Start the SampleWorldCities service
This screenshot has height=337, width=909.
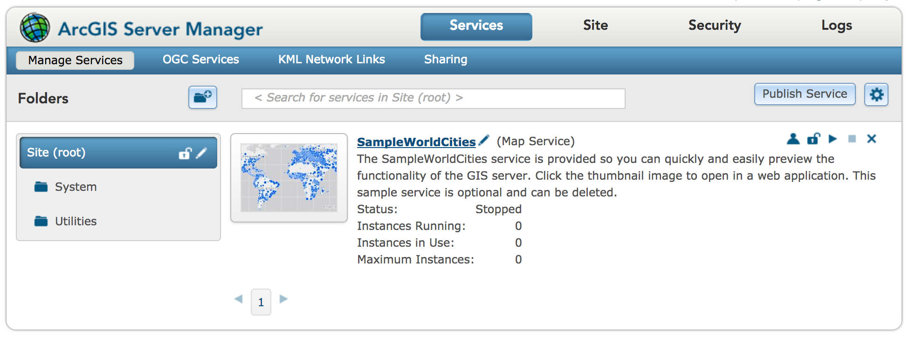pos(833,139)
